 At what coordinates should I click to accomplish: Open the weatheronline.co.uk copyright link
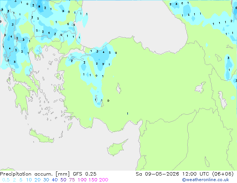point(206,180)
